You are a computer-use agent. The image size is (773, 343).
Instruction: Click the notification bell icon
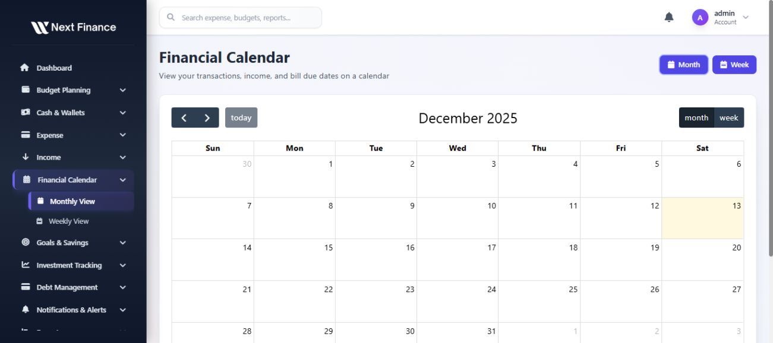669,17
